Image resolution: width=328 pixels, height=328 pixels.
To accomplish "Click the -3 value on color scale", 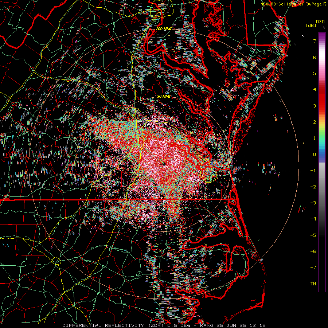I will click(x=313, y=203).
